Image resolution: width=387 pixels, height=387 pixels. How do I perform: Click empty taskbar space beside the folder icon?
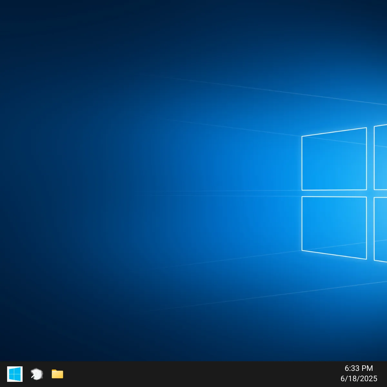[97, 374]
